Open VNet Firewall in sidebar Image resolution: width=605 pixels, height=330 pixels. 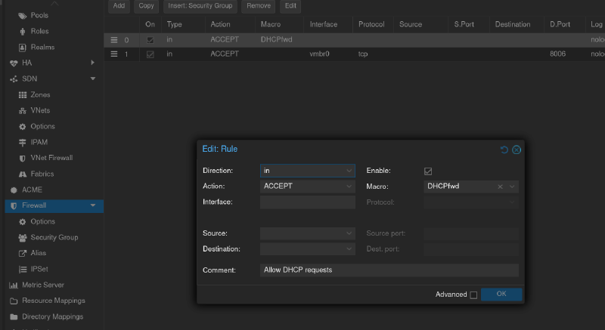pyautogui.click(x=51, y=158)
